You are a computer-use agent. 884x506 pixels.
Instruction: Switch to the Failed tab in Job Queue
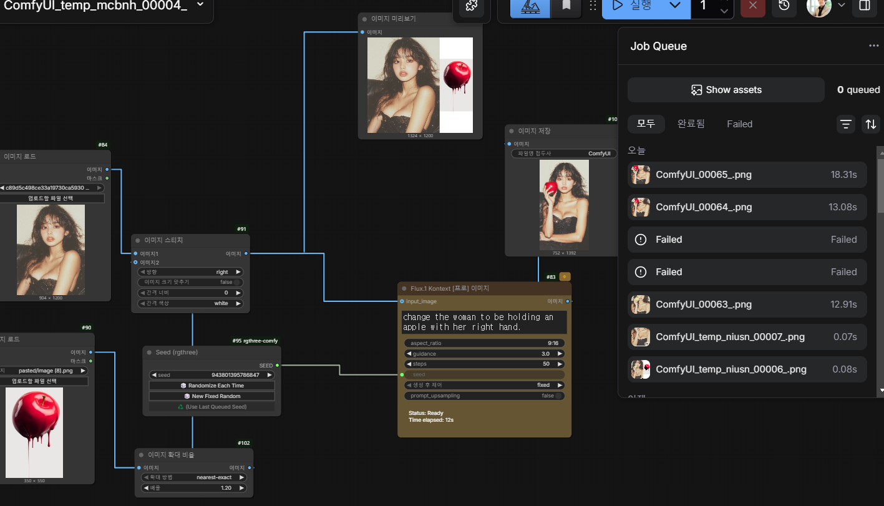click(739, 124)
